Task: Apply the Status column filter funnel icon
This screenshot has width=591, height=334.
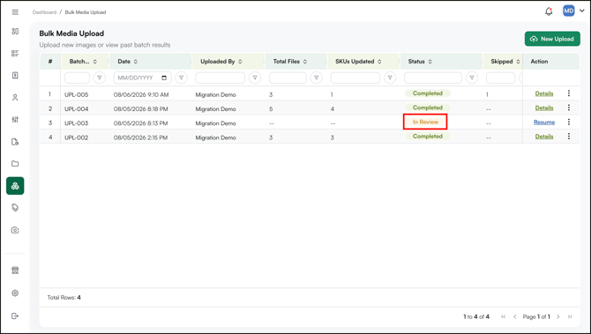Action: pos(472,78)
